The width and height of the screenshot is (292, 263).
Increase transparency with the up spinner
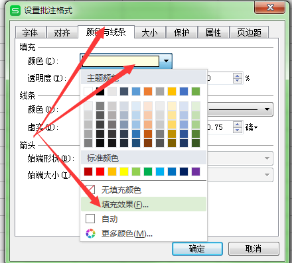point(237,76)
